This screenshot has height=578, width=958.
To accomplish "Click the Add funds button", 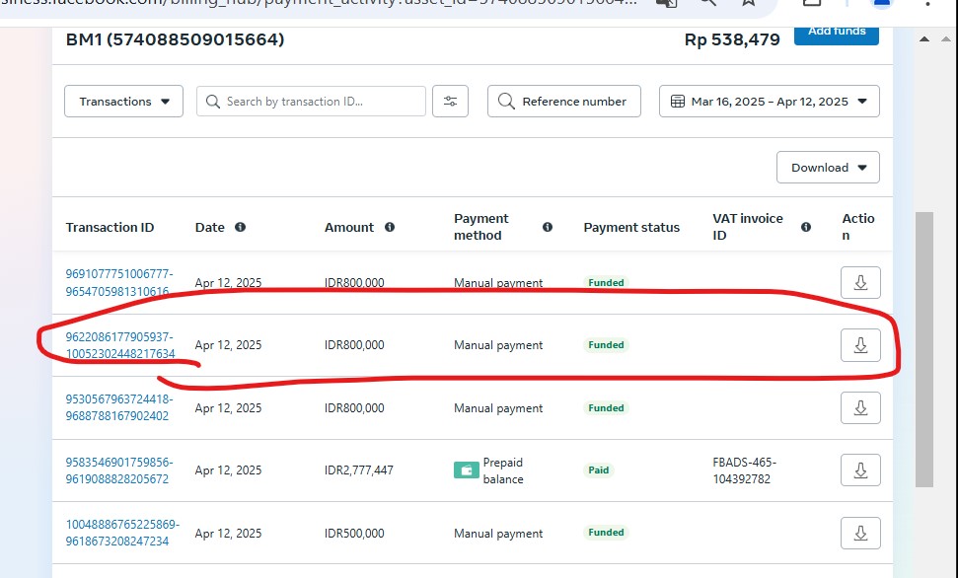I will point(836,33).
